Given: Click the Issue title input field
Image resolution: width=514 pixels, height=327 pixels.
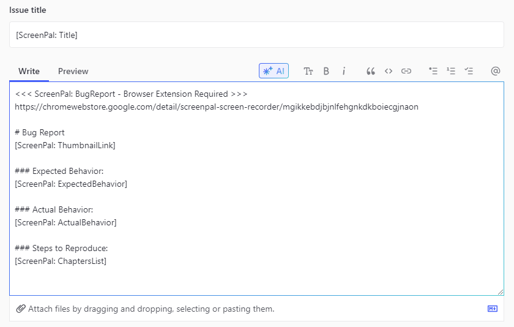Looking at the screenshot, I should point(256,35).
